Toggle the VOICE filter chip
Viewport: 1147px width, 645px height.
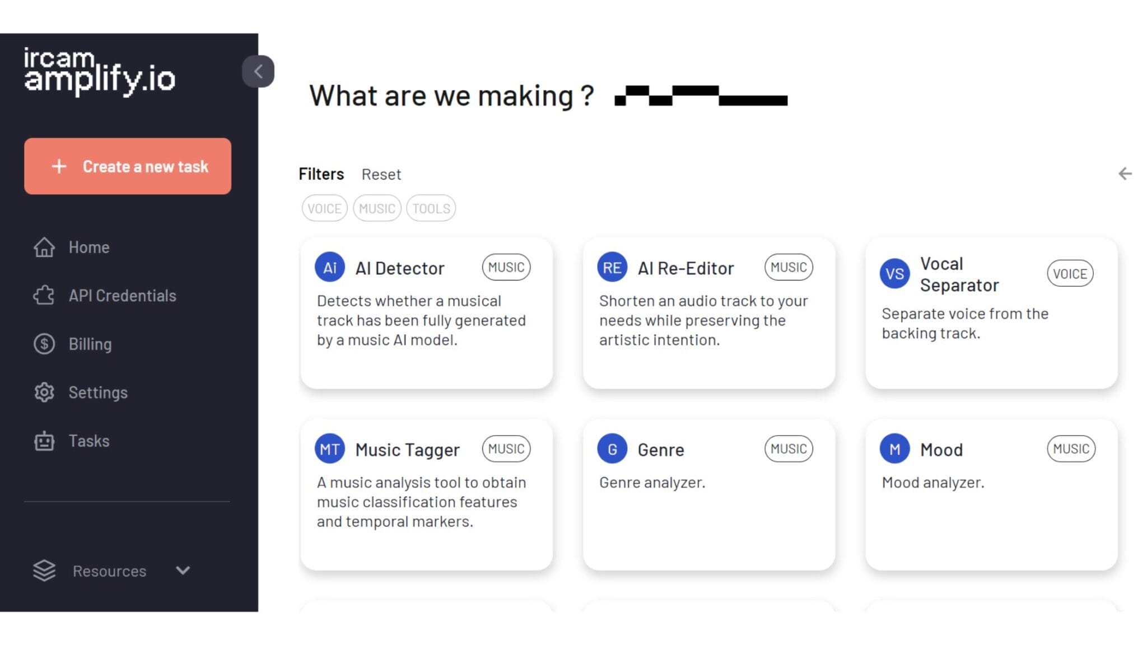point(324,208)
